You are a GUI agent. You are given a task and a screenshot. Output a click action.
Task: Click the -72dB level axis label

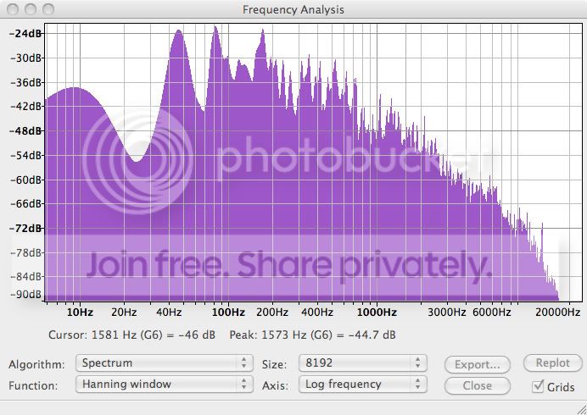click(x=25, y=229)
